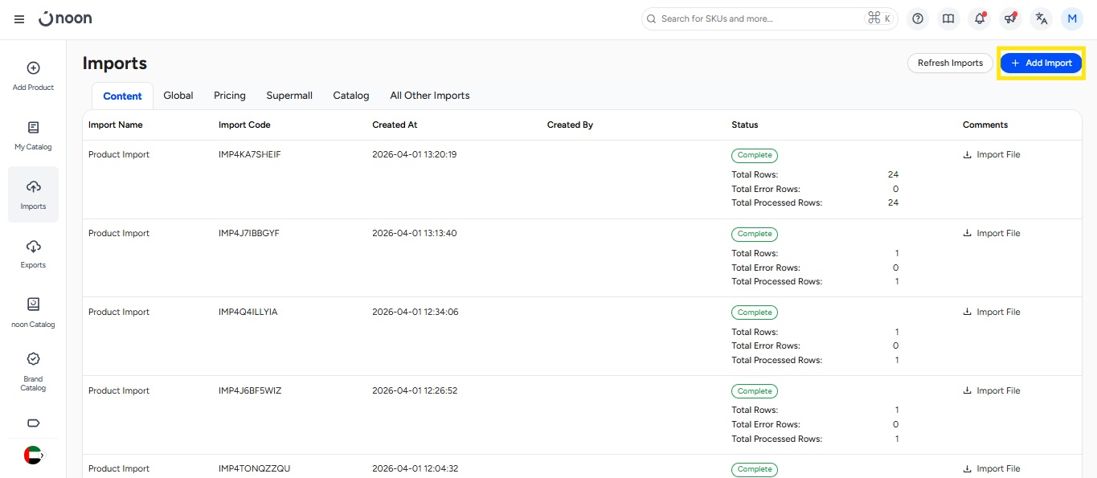The image size is (1097, 478).
Task: Click the announcements megaphone icon
Action: pos(1010,19)
